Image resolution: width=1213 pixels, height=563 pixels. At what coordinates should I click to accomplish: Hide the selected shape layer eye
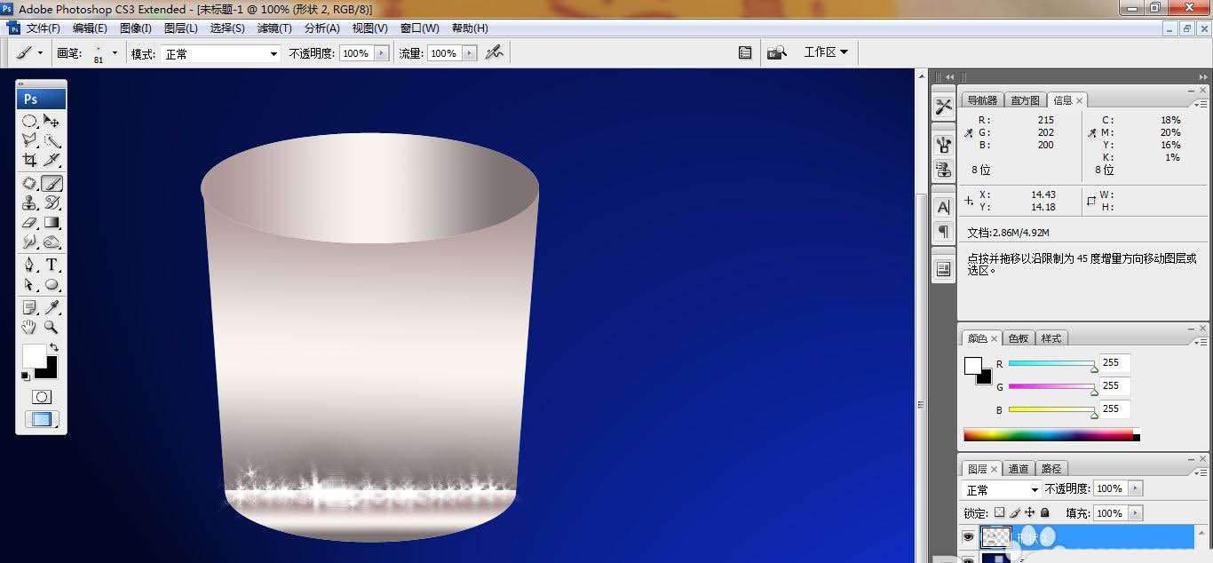[x=969, y=536]
